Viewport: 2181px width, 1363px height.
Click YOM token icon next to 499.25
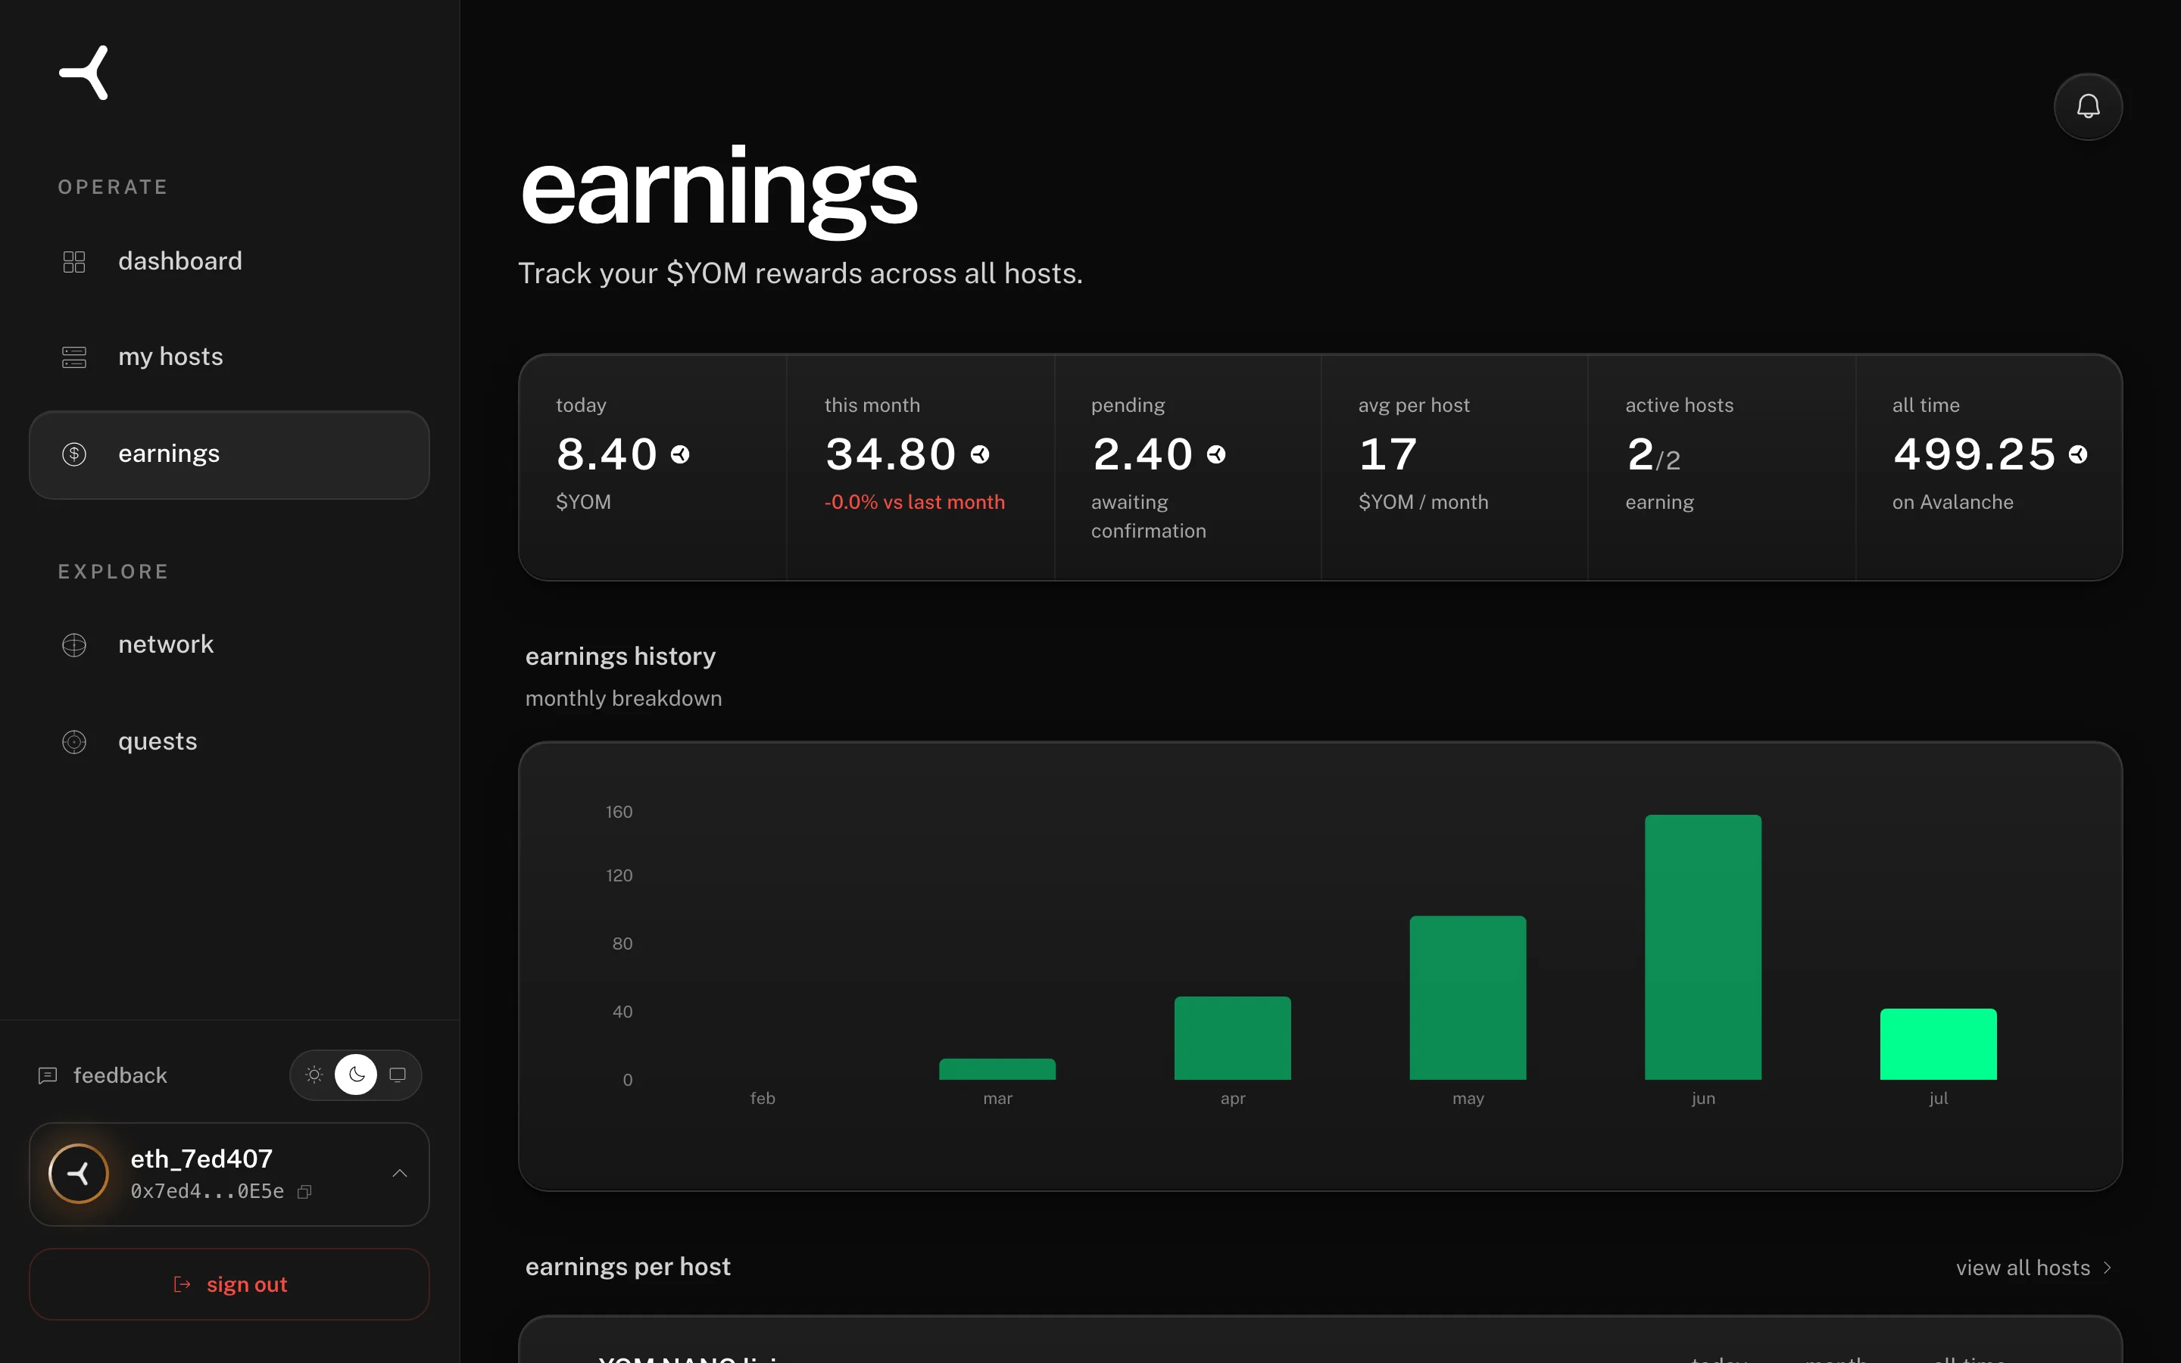[2077, 454]
